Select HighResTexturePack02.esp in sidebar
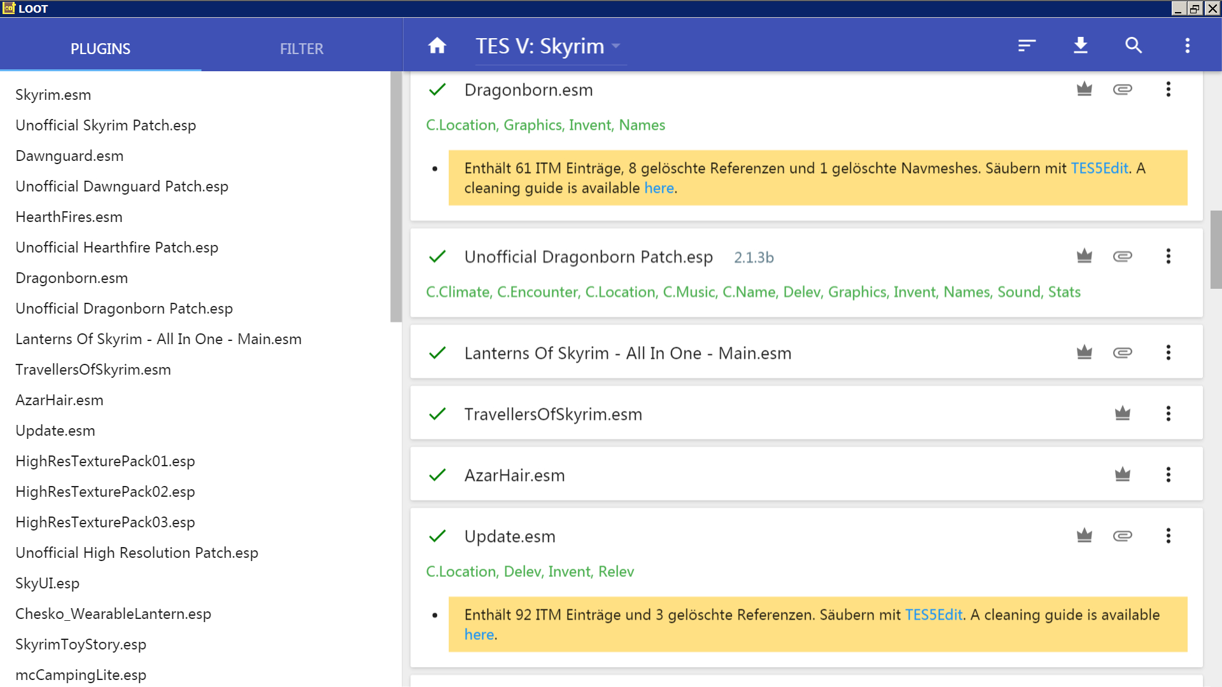The height and width of the screenshot is (687, 1222). (105, 492)
